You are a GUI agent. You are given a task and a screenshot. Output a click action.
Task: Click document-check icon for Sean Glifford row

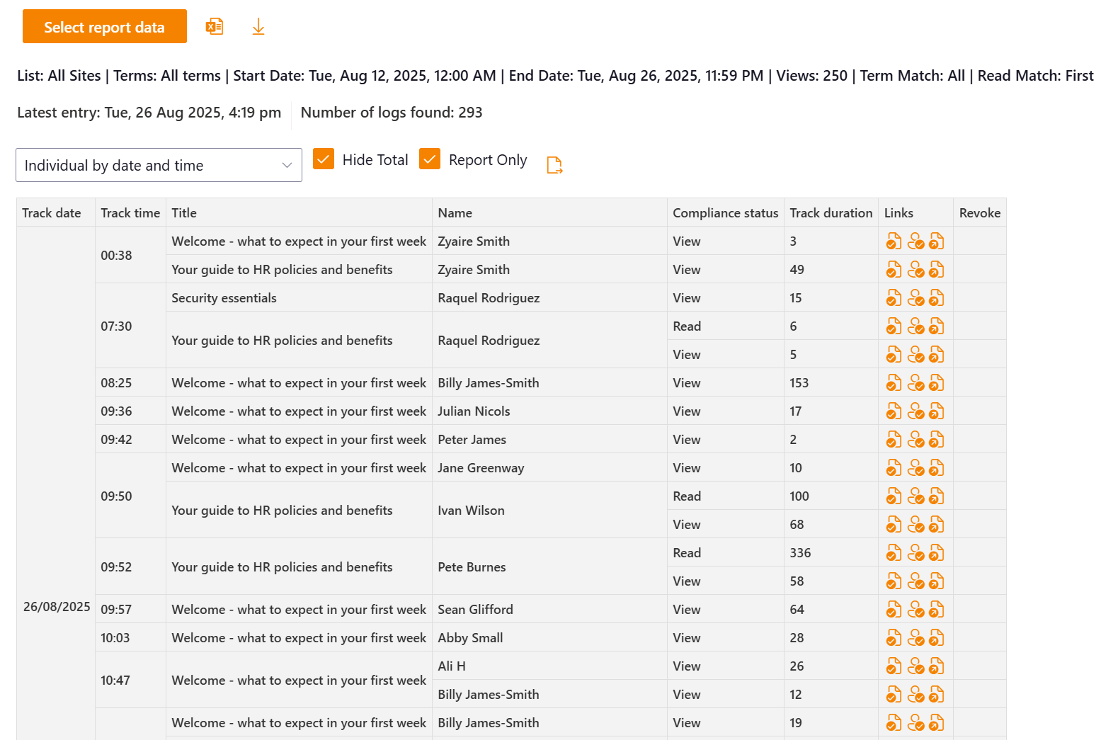(x=894, y=610)
